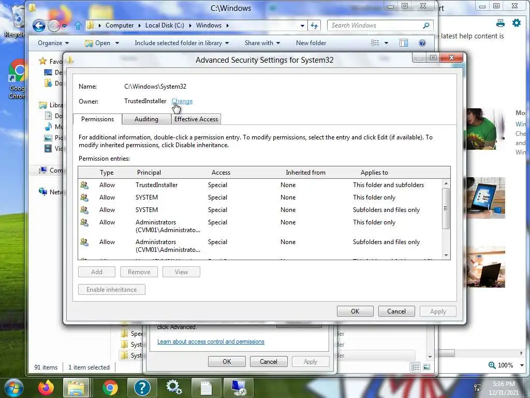Image resolution: width=530 pixels, height=398 pixels.
Task: Click the Change owner link
Action: pyautogui.click(x=182, y=101)
